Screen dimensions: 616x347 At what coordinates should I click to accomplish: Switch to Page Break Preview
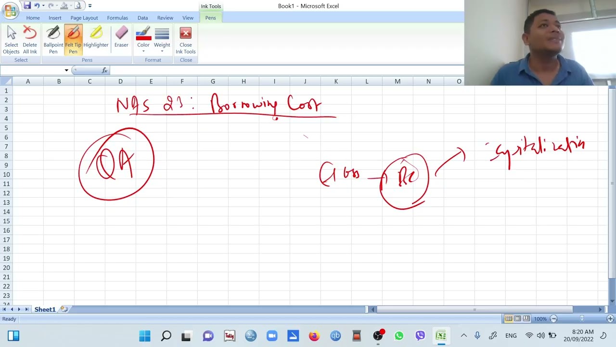(x=526, y=319)
